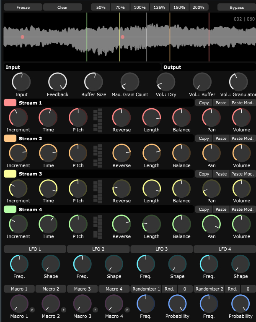This screenshot has width=256, height=322.
Task: Click the Max. Grain Count knob
Action: pos(130,81)
